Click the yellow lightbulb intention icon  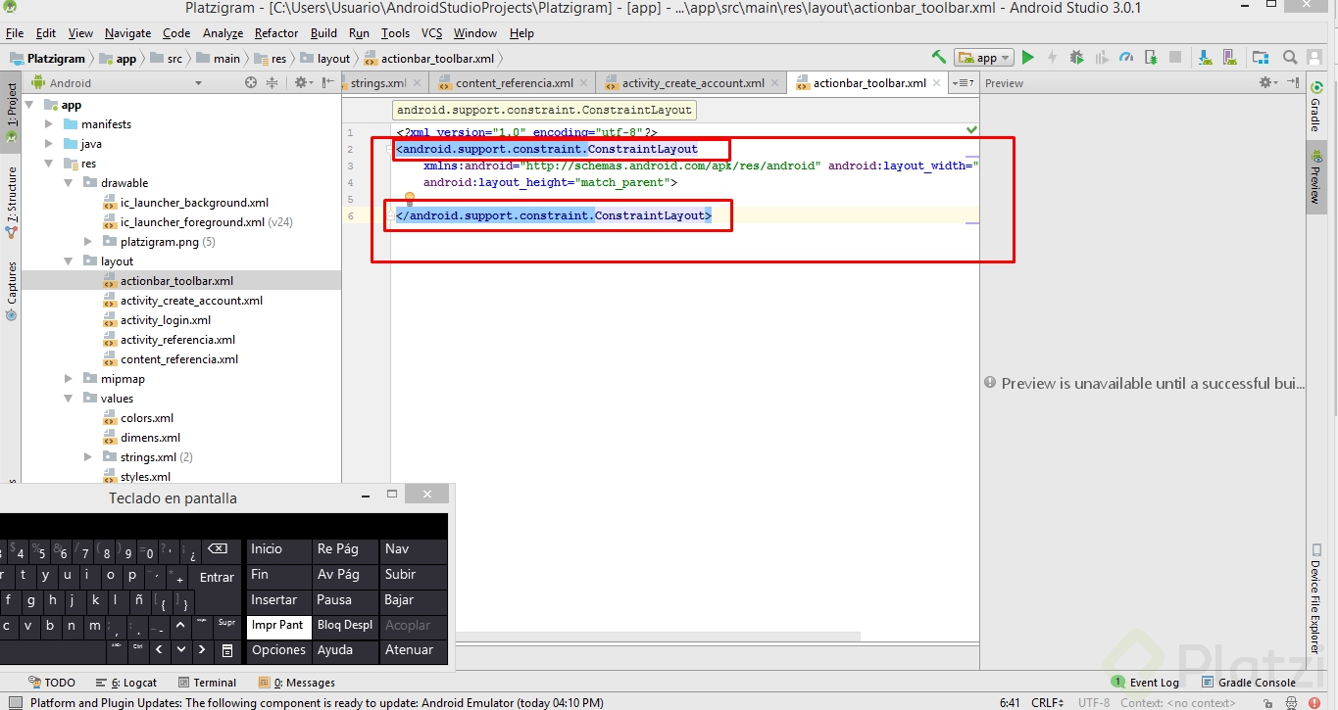point(410,199)
